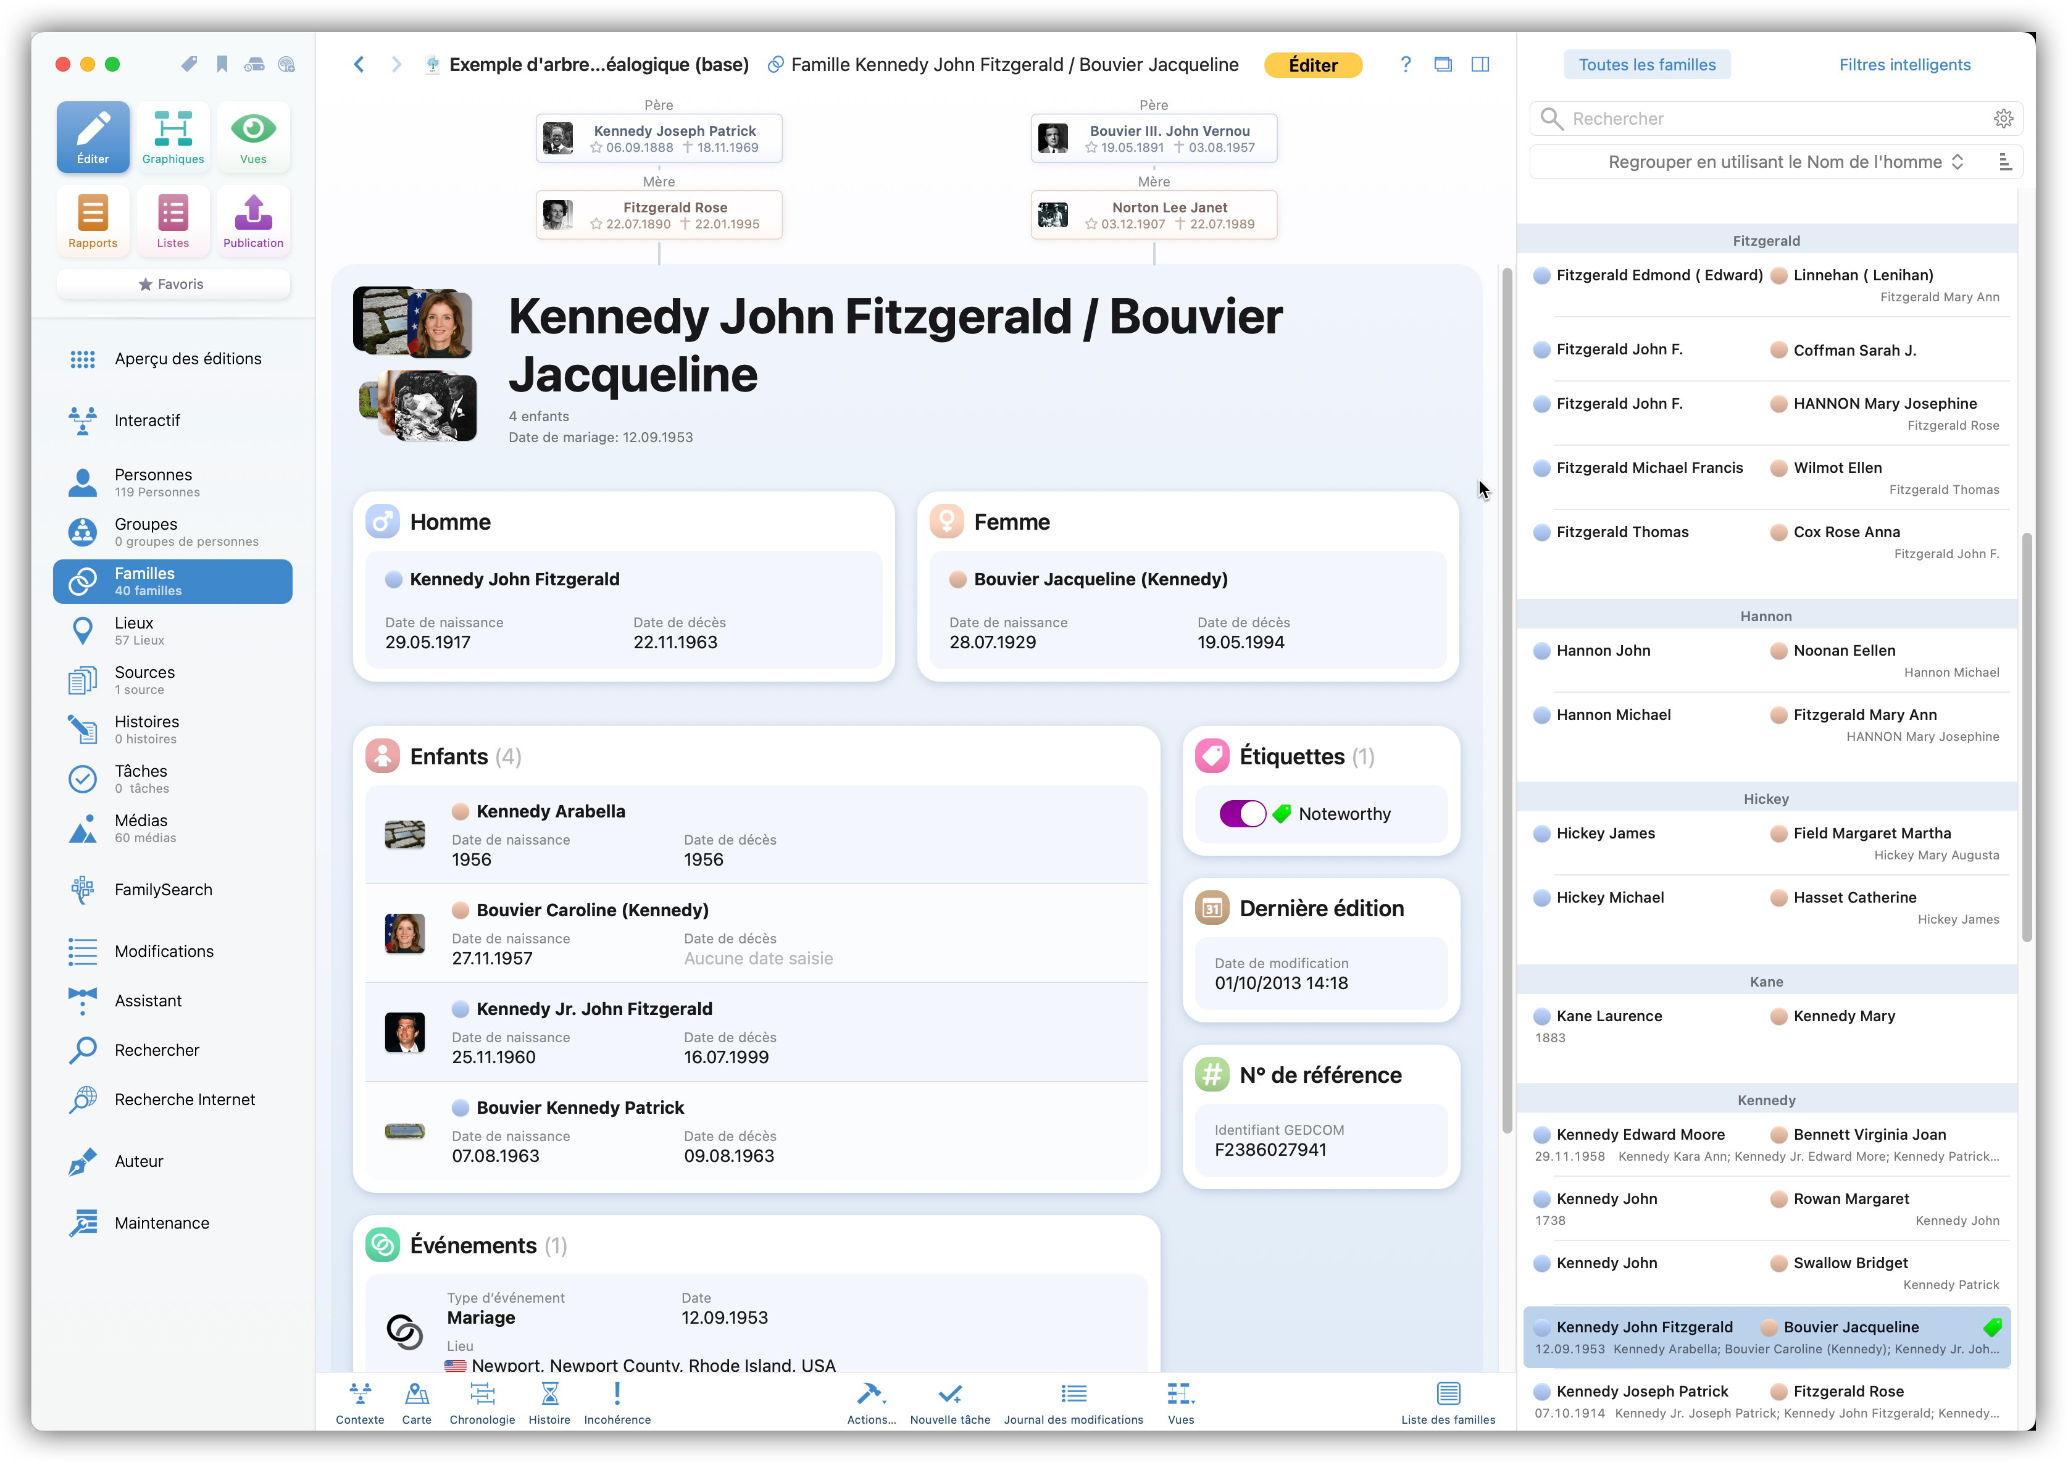Viewport: 2068px width, 1462px height.
Task: Open mother Norton Lee Janet card
Action: tap(1154, 215)
